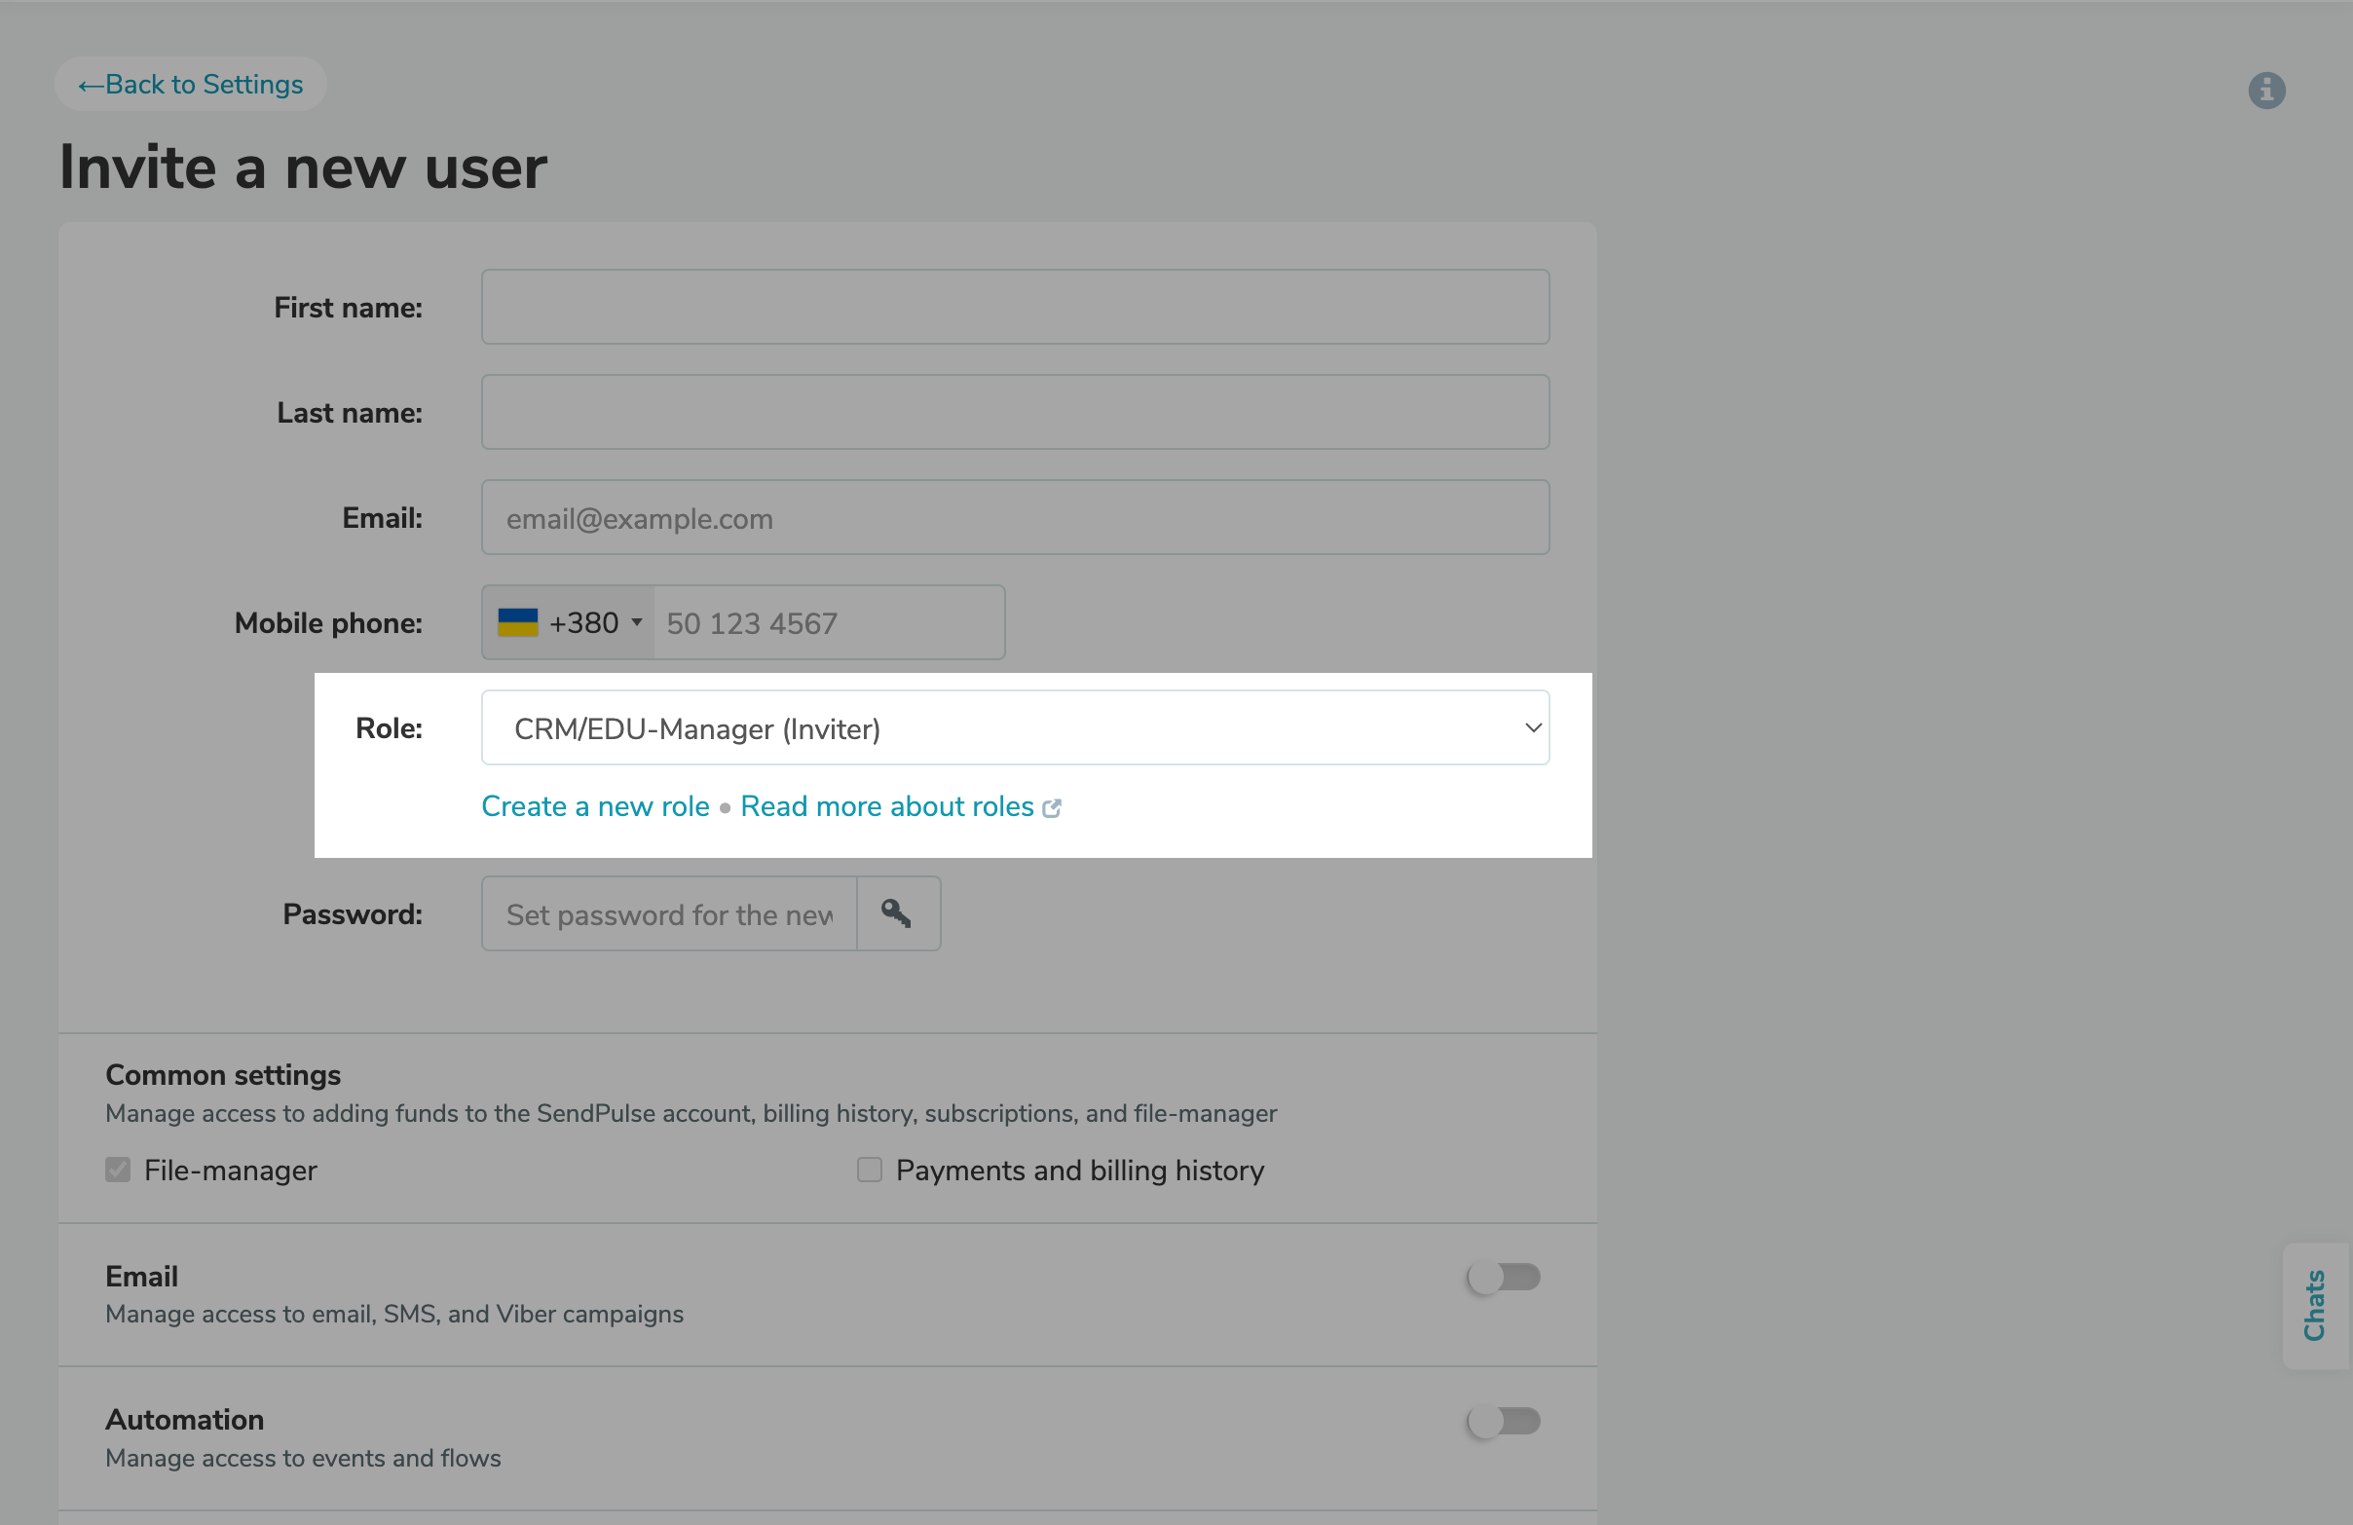Enable the Email section toggle
This screenshot has height=1525, width=2353.
click(1505, 1276)
